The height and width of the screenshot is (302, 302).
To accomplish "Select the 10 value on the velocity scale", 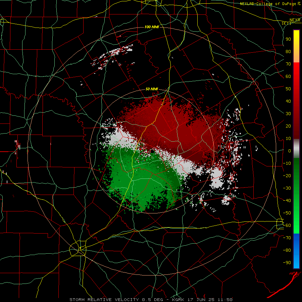I will pyautogui.click(x=288, y=139).
